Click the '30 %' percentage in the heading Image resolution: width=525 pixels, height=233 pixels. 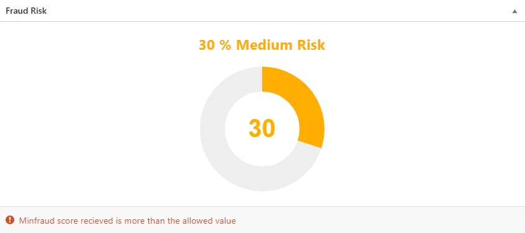215,45
